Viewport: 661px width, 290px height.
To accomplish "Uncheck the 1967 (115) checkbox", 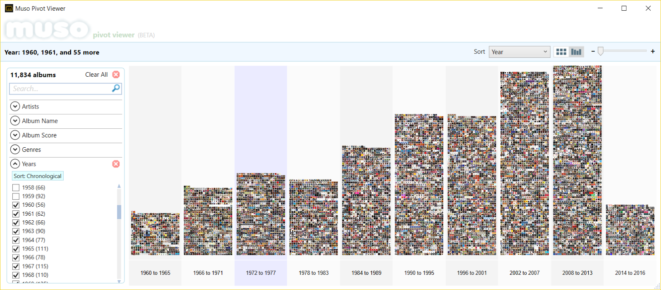I will (16, 266).
